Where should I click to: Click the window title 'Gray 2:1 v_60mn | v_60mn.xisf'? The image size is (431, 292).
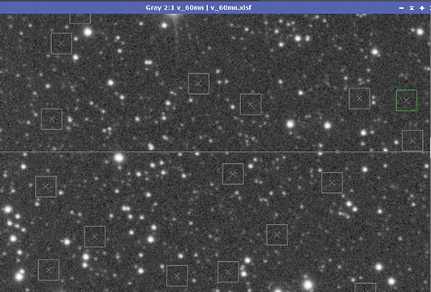[198, 7]
